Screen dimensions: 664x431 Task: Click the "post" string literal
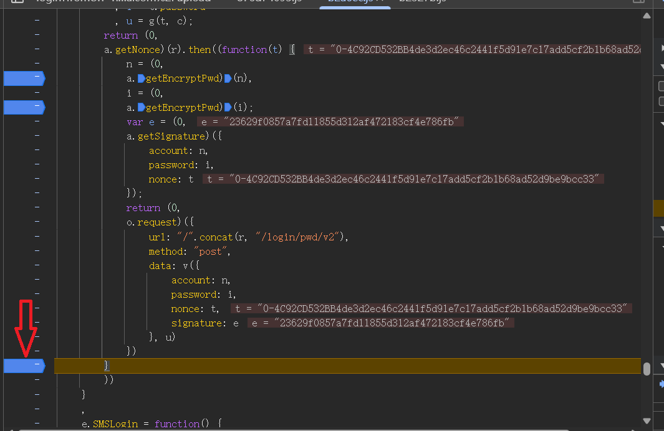[x=211, y=252]
